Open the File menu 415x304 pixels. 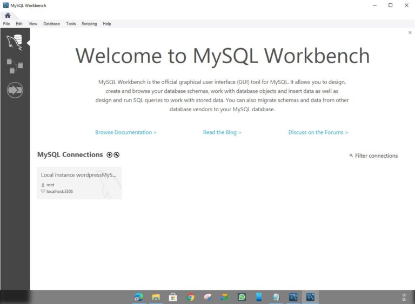(6, 24)
